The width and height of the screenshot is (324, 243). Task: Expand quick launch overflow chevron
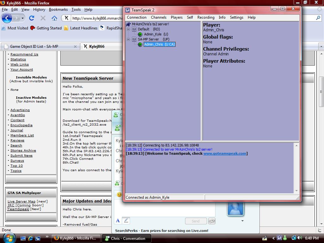coord(47,237)
